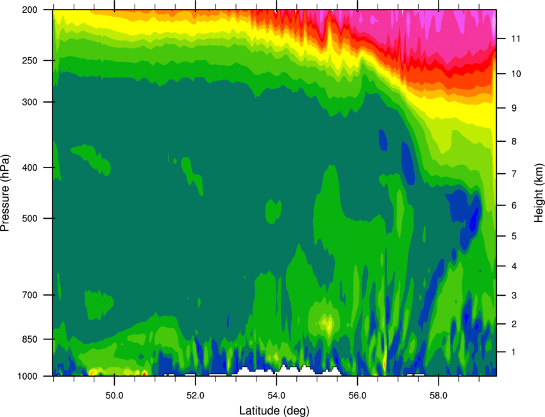Select the 500 pressure tick label
Screen dimensions: 545x417
coord(29,218)
